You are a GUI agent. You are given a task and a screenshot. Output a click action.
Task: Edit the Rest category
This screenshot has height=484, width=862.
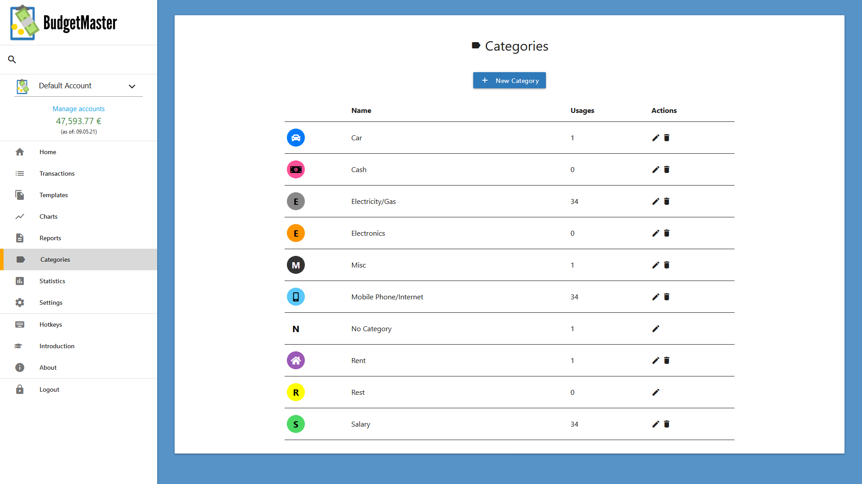(x=655, y=392)
